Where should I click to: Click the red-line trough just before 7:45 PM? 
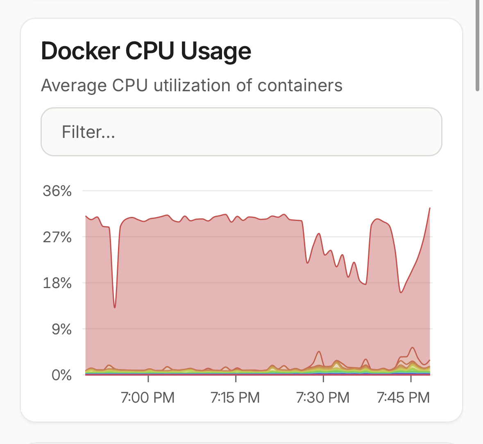point(401,292)
